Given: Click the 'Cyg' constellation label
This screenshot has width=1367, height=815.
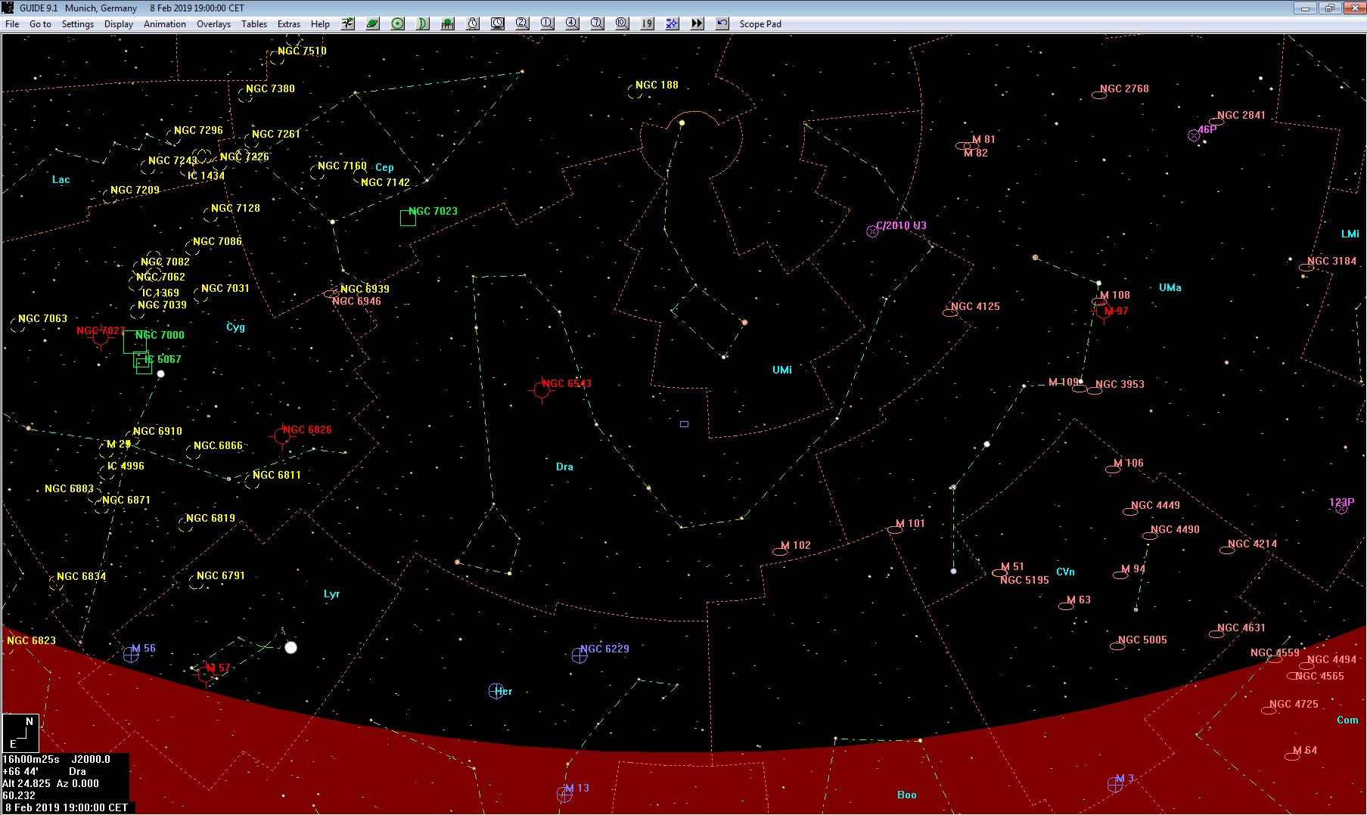Looking at the screenshot, I should pyautogui.click(x=235, y=327).
